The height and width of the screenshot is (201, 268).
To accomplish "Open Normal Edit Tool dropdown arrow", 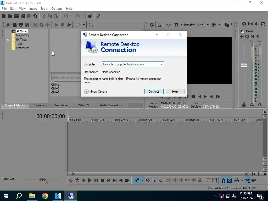I will 142,181.
